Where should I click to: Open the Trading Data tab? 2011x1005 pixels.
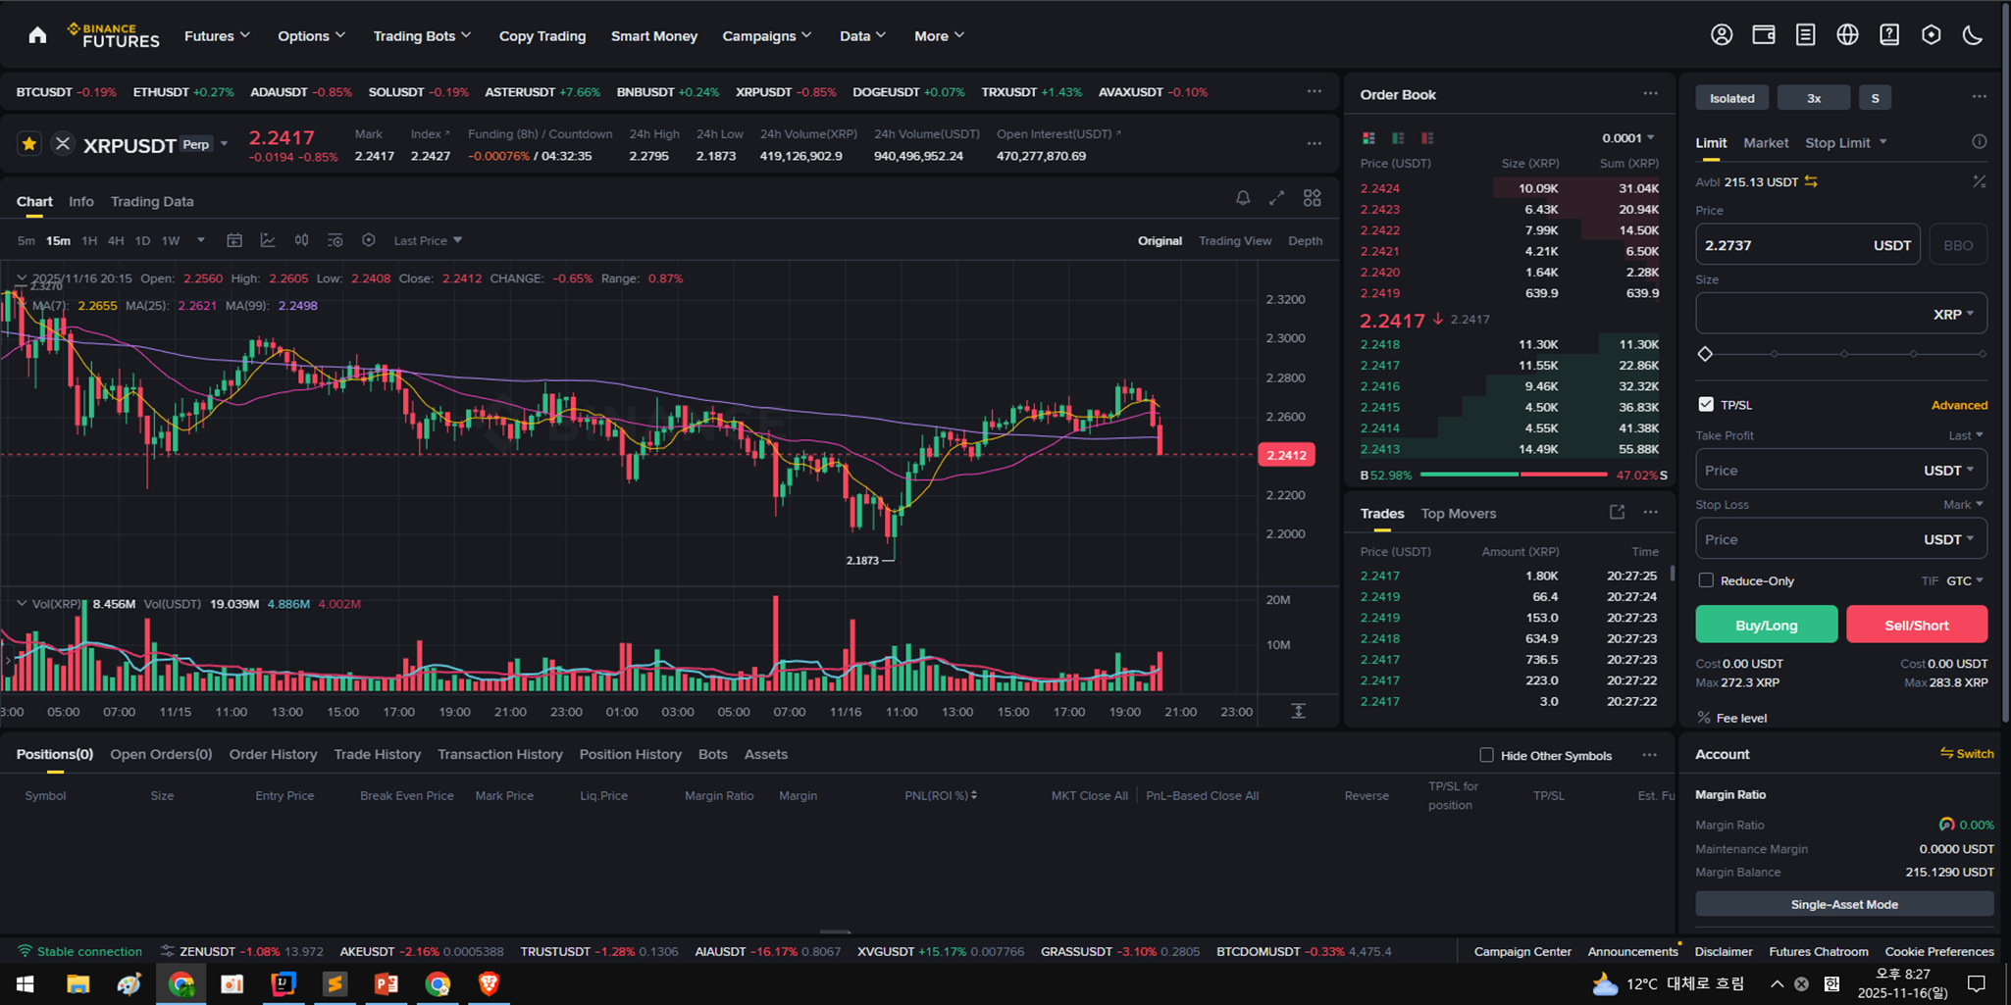pos(152,201)
